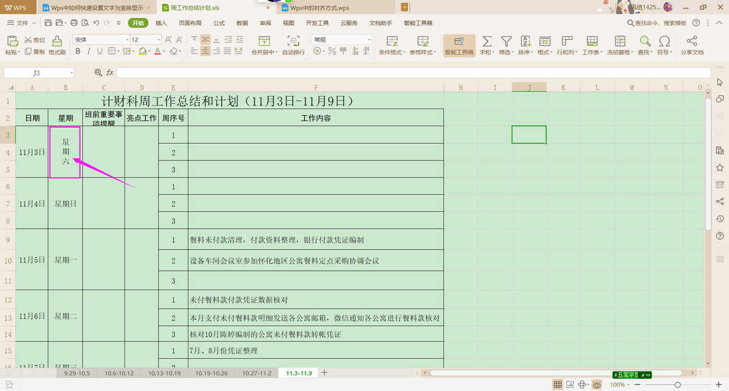Click the Paste (粘贴) icon

point(12,41)
